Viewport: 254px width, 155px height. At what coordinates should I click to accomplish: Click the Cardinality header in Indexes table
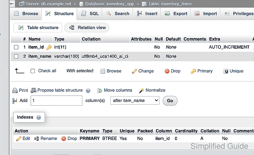(186, 131)
